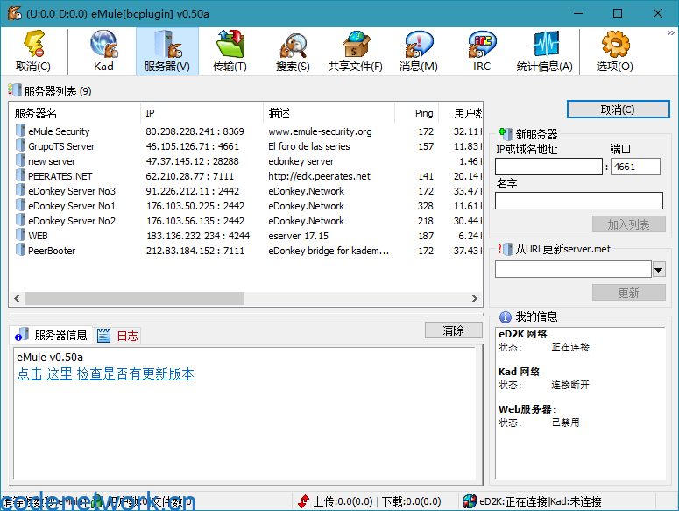Open the IRC chat view

pyautogui.click(x=482, y=51)
